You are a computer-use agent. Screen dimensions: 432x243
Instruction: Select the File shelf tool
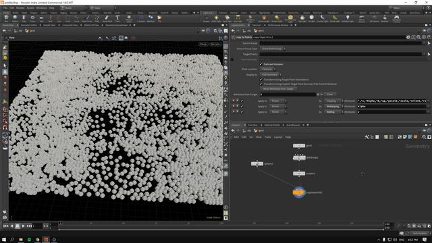click(159, 18)
